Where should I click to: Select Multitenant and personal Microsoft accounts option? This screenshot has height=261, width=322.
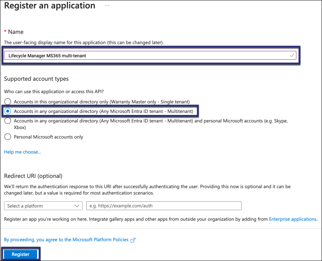pyautogui.click(x=8, y=121)
